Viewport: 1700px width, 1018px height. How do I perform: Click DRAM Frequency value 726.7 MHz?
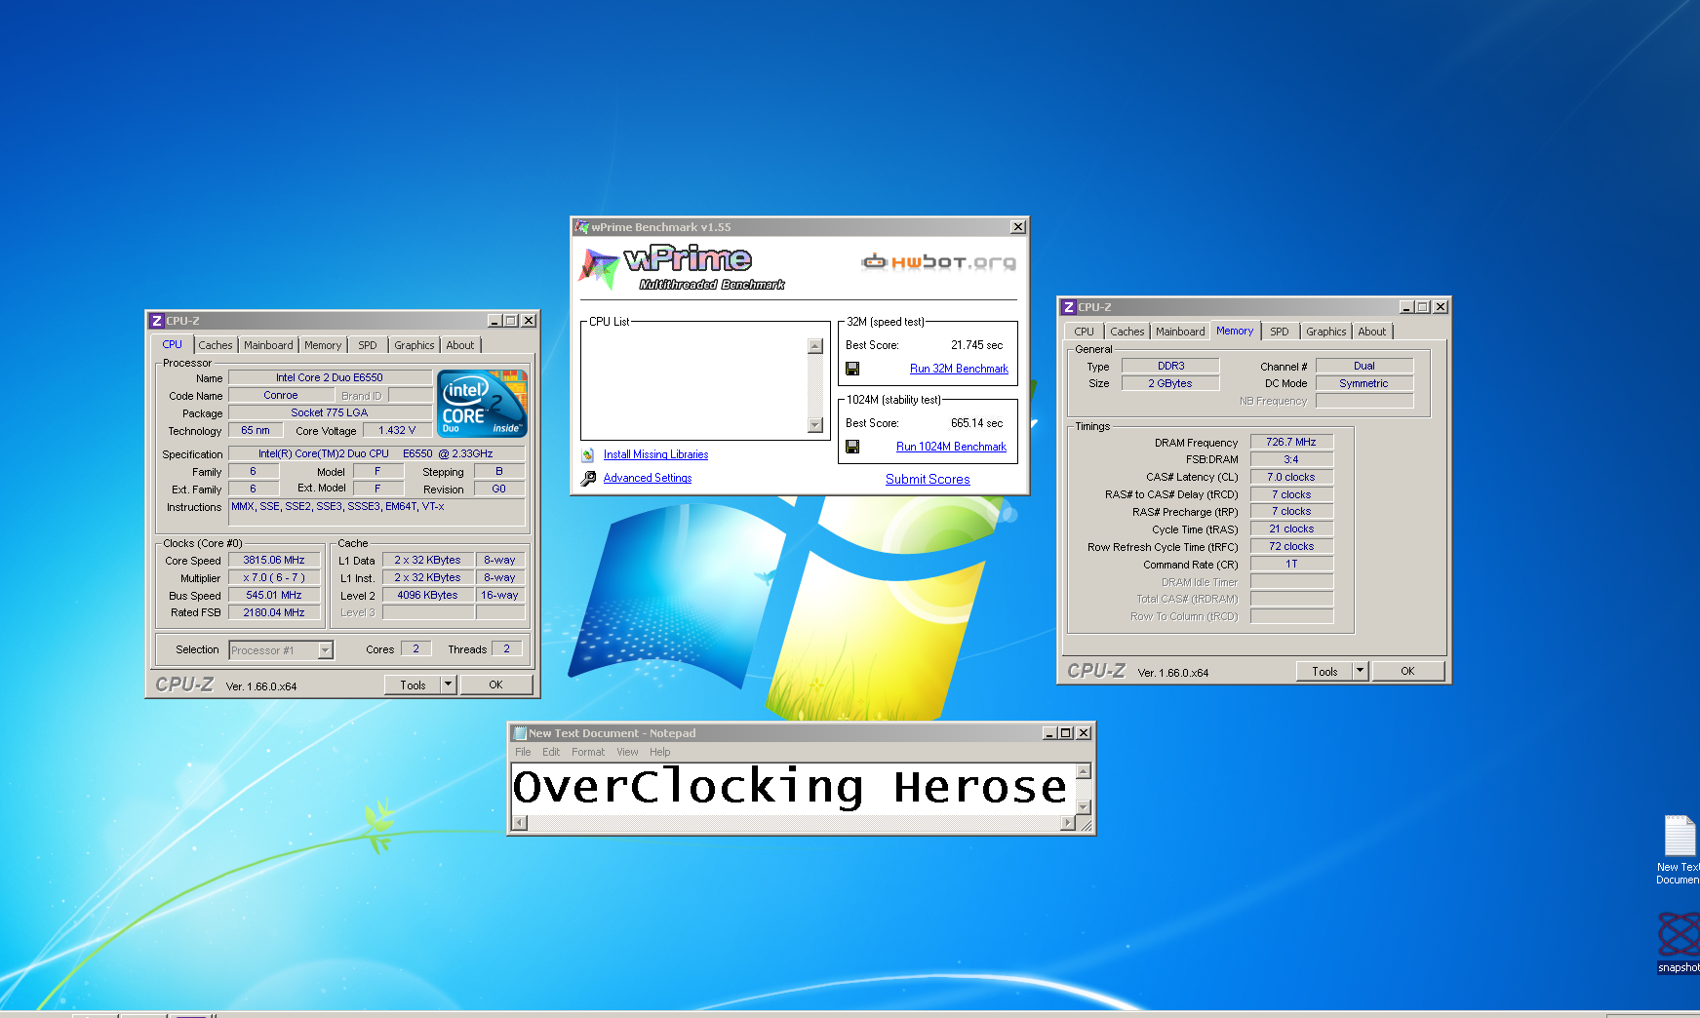pyautogui.click(x=1291, y=442)
